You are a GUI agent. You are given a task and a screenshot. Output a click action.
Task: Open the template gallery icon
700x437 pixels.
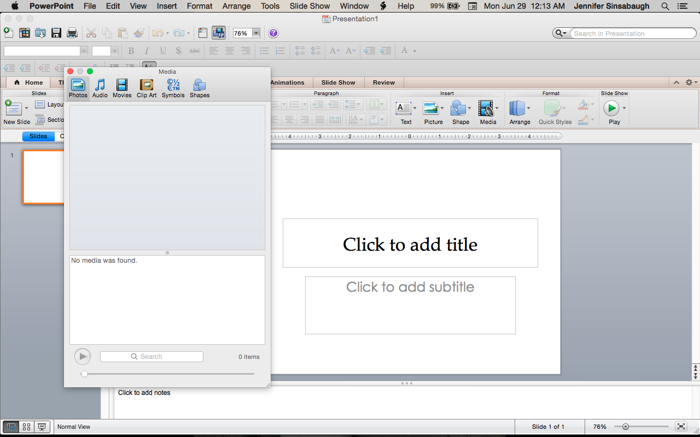(25, 33)
